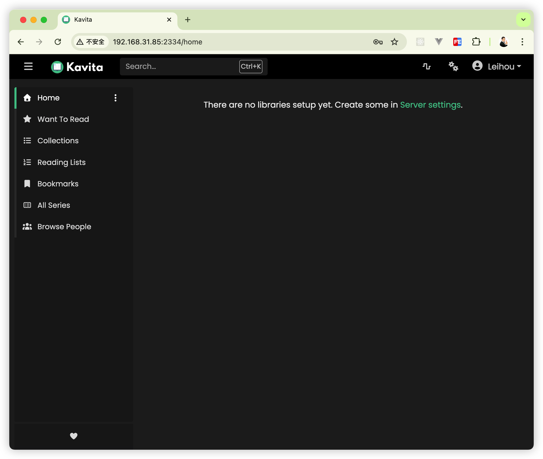Viewport: 543px width, 459px height.
Task: Open a new browser tab
Action: pos(188,20)
